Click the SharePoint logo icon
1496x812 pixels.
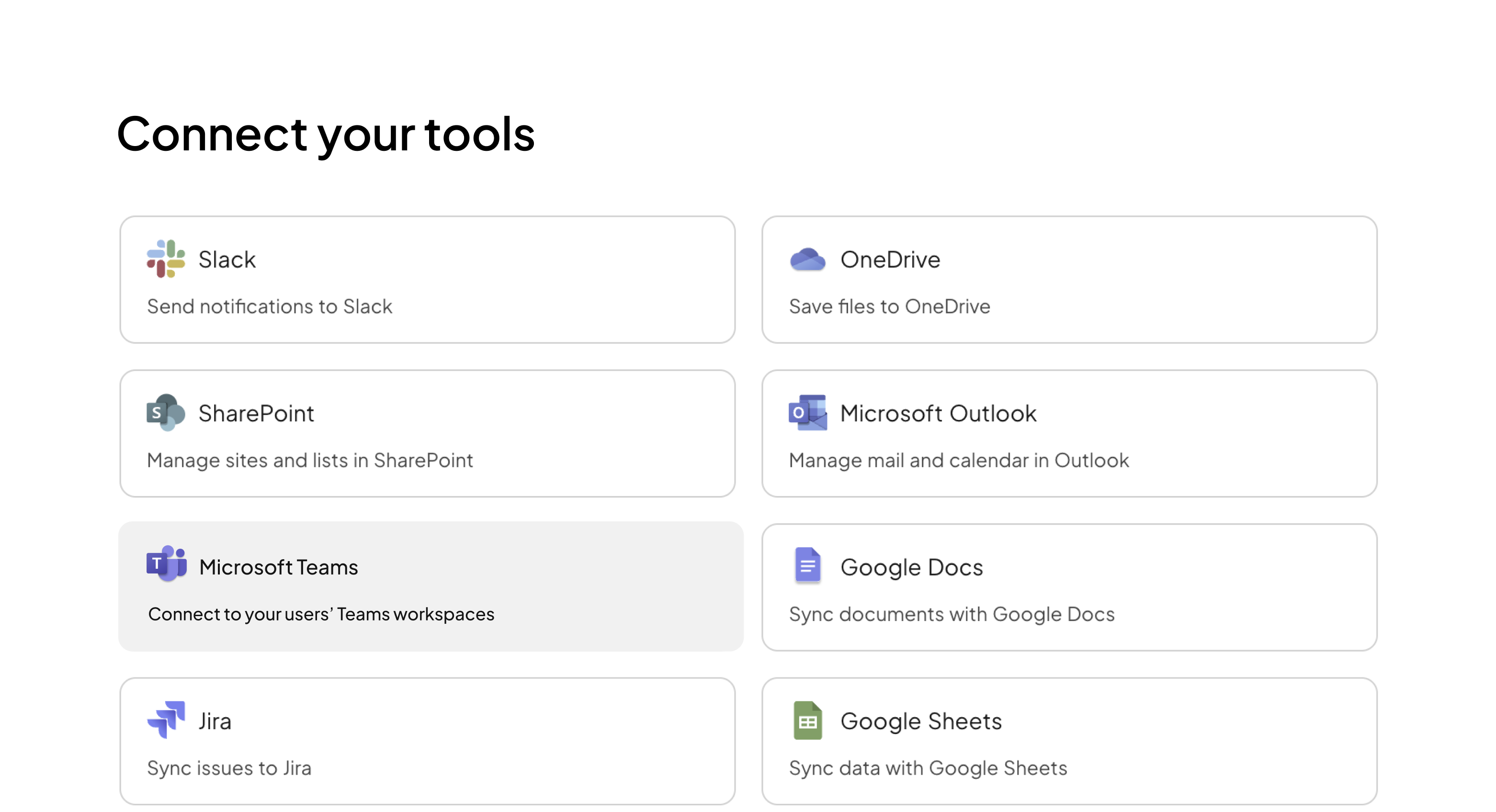tap(166, 413)
